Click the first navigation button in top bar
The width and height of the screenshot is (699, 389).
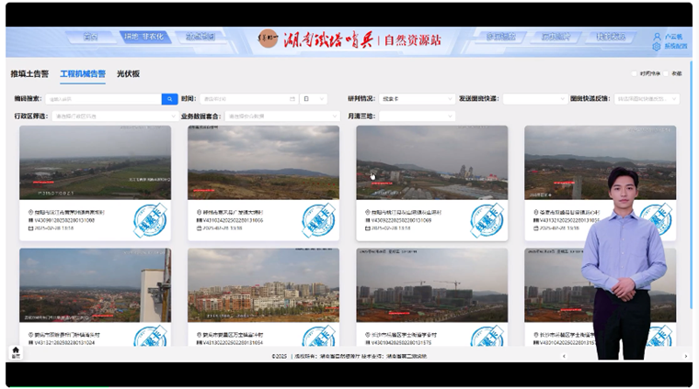point(90,38)
